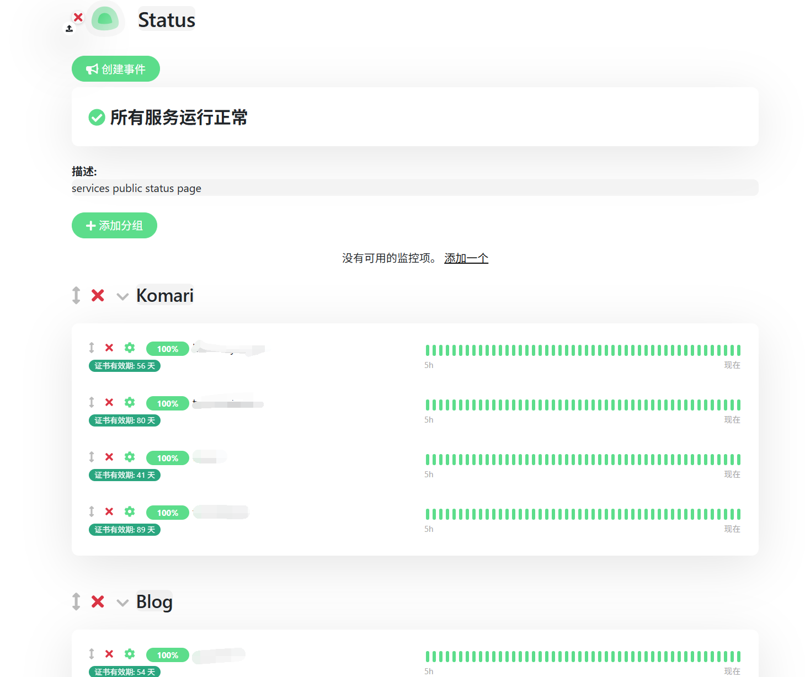This screenshot has width=805, height=677.
Task: Click the 添加分组 button
Action: pos(114,226)
